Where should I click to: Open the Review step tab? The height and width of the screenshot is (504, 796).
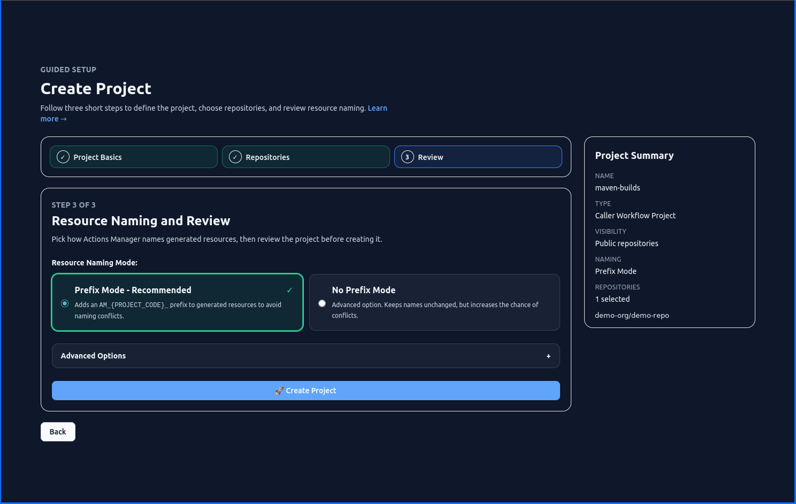[478, 157]
